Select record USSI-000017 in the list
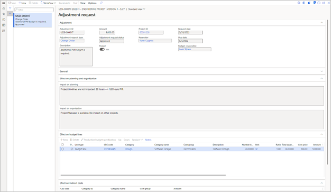331x192 pixels. (33, 20)
